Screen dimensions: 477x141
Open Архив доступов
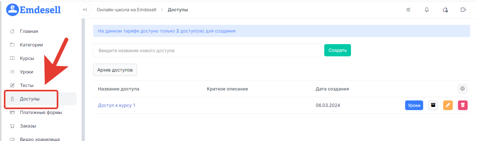tap(115, 70)
